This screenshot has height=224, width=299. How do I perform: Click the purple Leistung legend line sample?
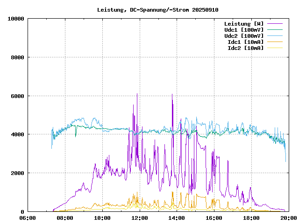275,24
